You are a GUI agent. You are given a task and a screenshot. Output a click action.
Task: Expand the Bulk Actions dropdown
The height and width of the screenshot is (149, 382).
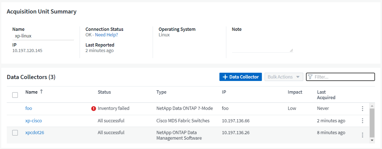click(x=284, y=77)
